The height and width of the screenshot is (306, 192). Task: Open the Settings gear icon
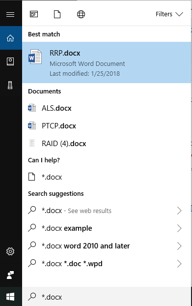(10, 251)
